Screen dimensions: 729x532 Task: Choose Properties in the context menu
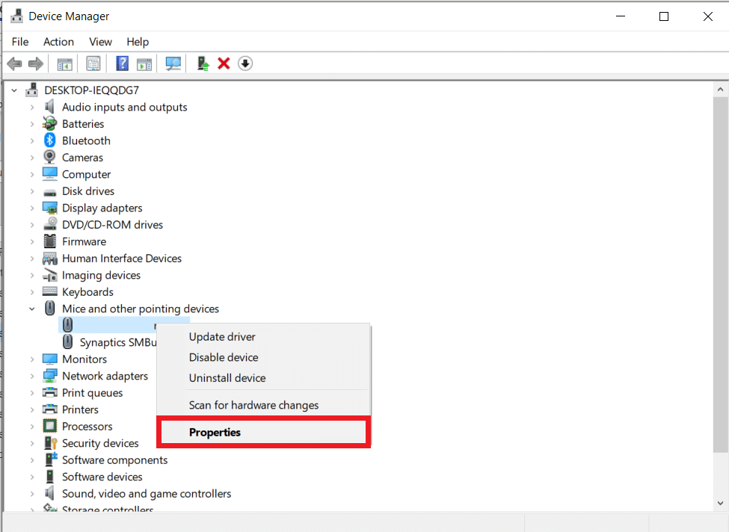pyautogui.click(x=264, y=432)
